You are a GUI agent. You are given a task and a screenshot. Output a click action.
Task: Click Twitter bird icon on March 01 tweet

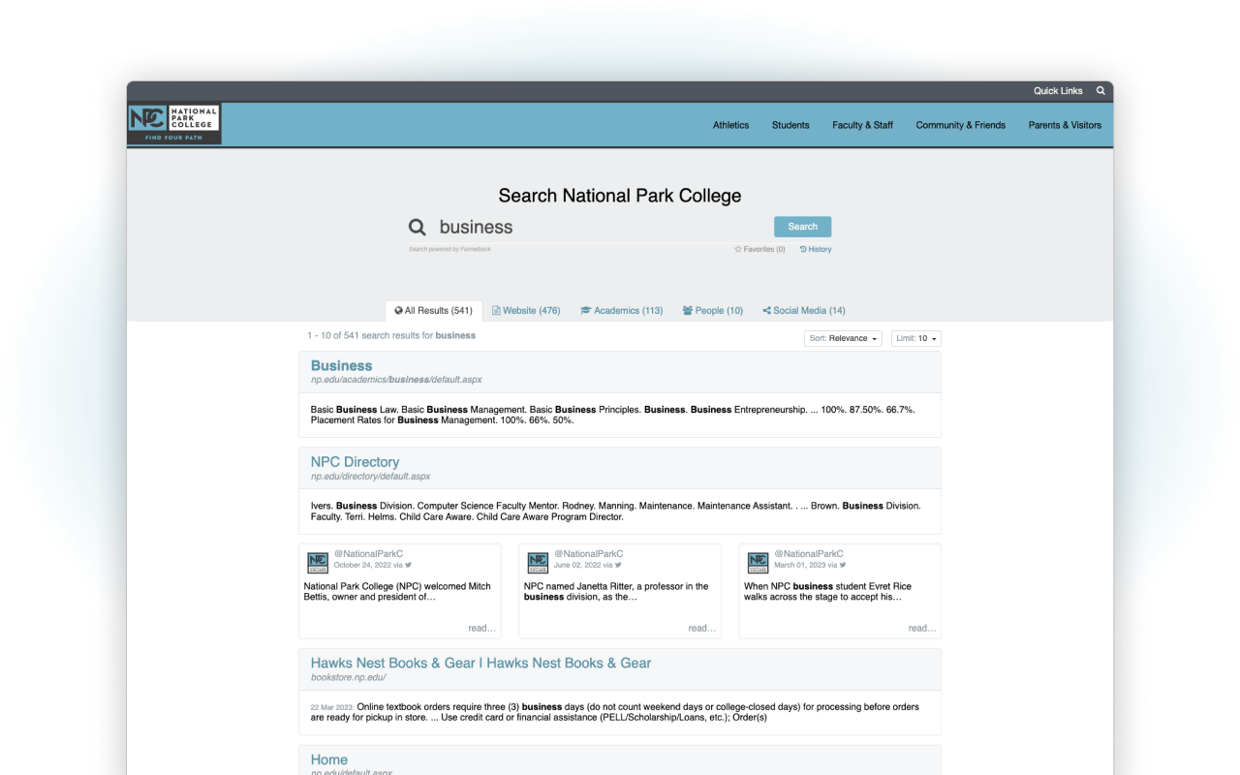point(843,565)
